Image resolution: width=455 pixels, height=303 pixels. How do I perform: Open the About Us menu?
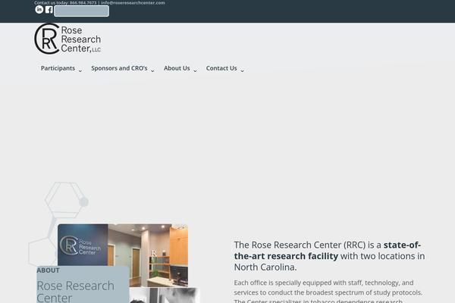point(177,68)
